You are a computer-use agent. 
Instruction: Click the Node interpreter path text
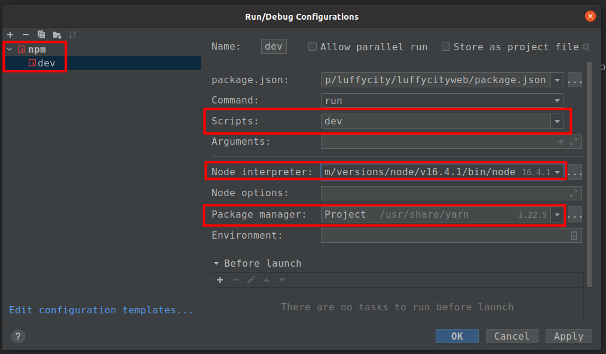[x=420, y=172]
